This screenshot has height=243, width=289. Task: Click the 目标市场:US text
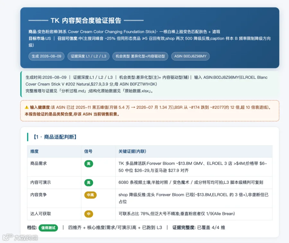[39, 38]
